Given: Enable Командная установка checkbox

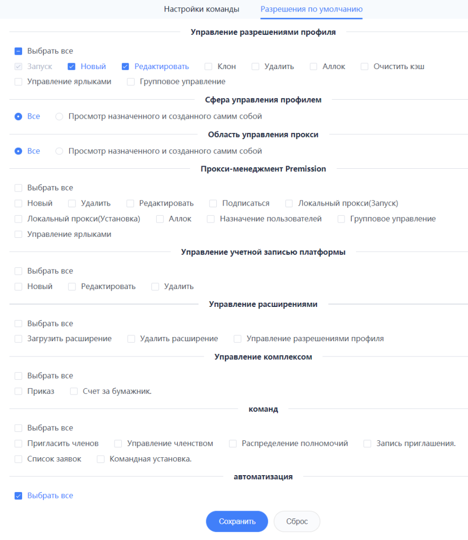Looking at the screenshot, I should pos(101,459).
